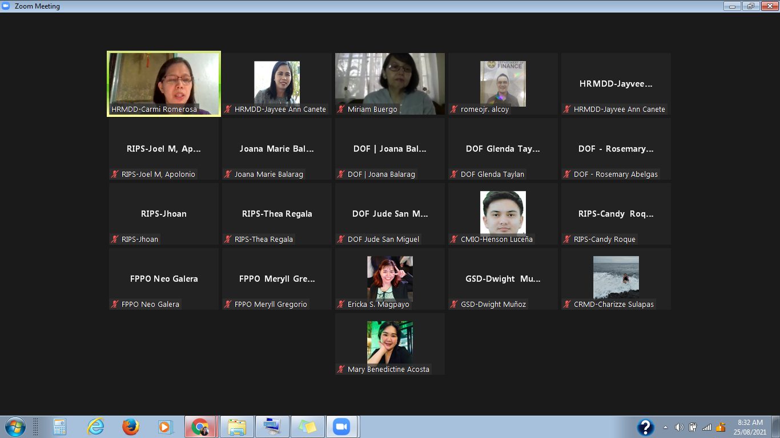Click muted mic icon beside RIPS-Joel M, Apolonio
This screenshot has height=438, width=780.
pyautogui.click(x=115, y=175)
